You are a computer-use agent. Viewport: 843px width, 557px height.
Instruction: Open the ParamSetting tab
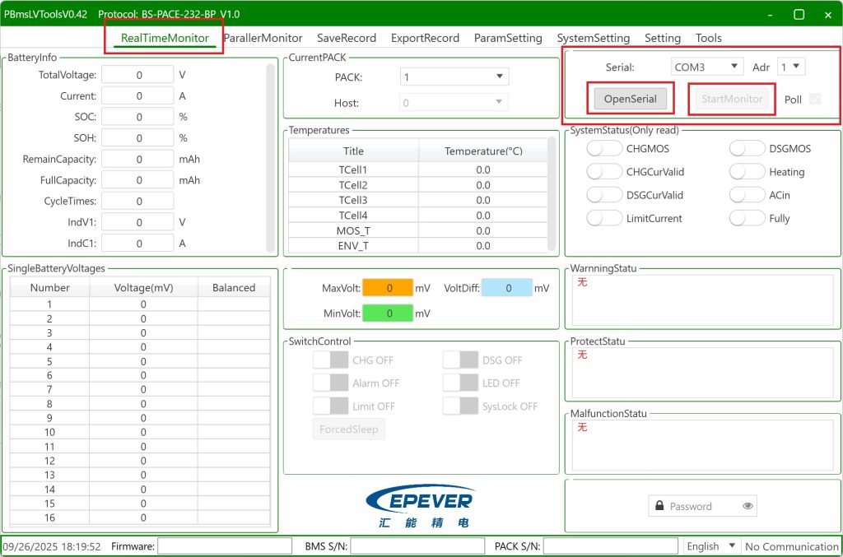point(508,38)
